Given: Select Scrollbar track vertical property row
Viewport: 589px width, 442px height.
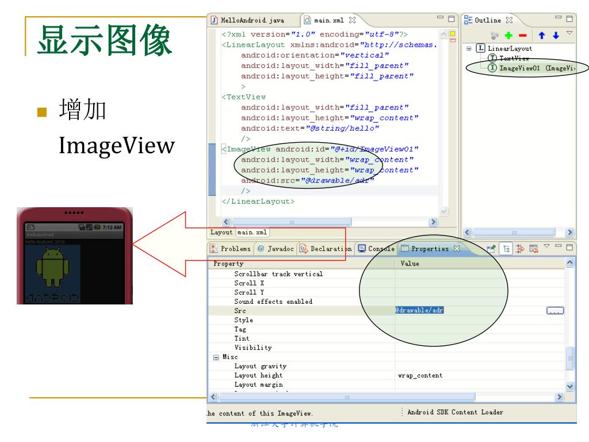Looking at the screenshot, I should tap(387, 273).
